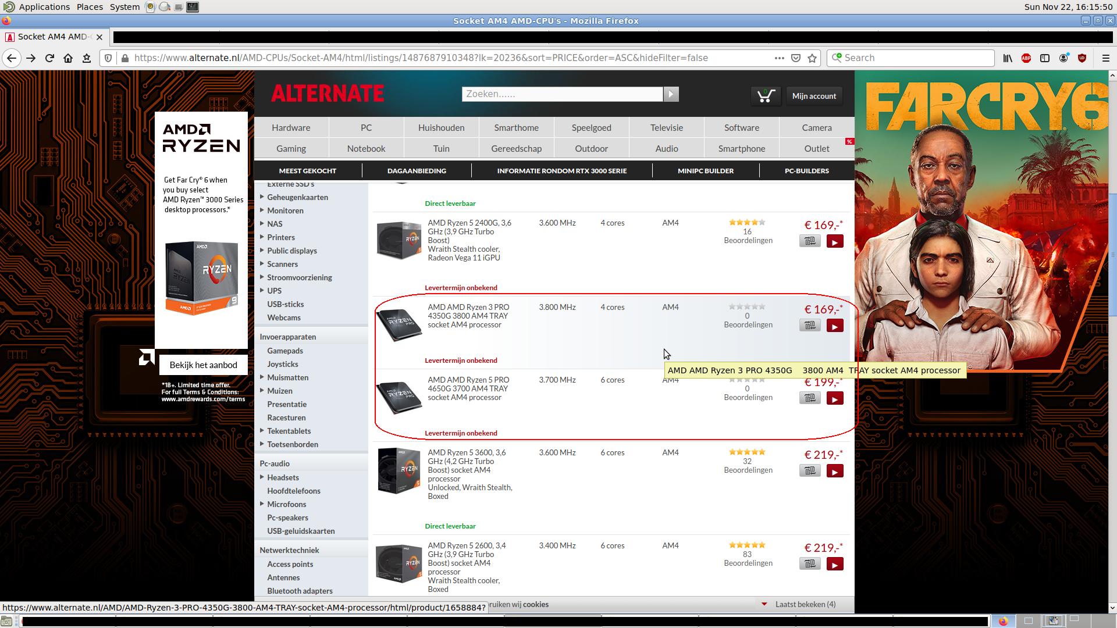
Task: Expand the Public displays category
Action: coord(262,251)
